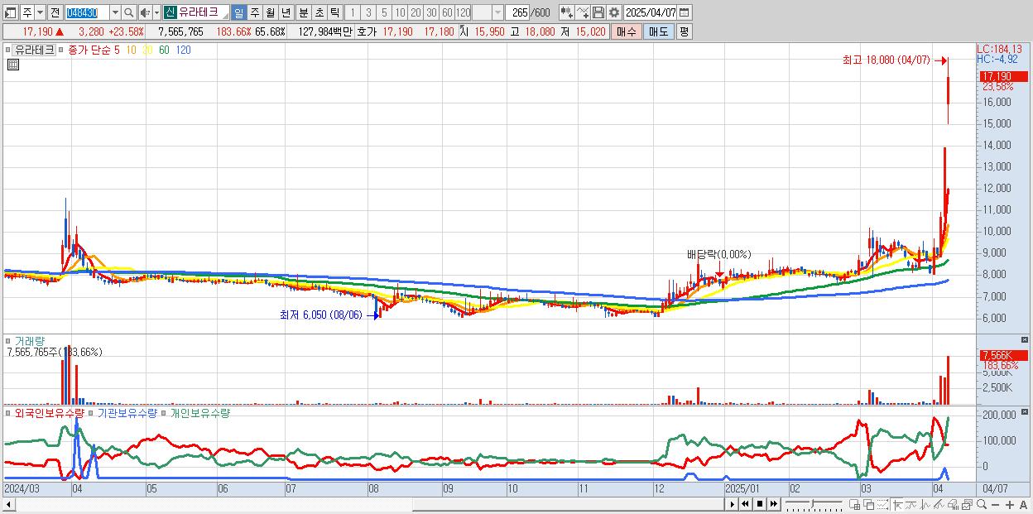The width and height of the screenshot is (1033, 514).
Task: Click the pencil drawing tool icon
Action: point(939,504)
